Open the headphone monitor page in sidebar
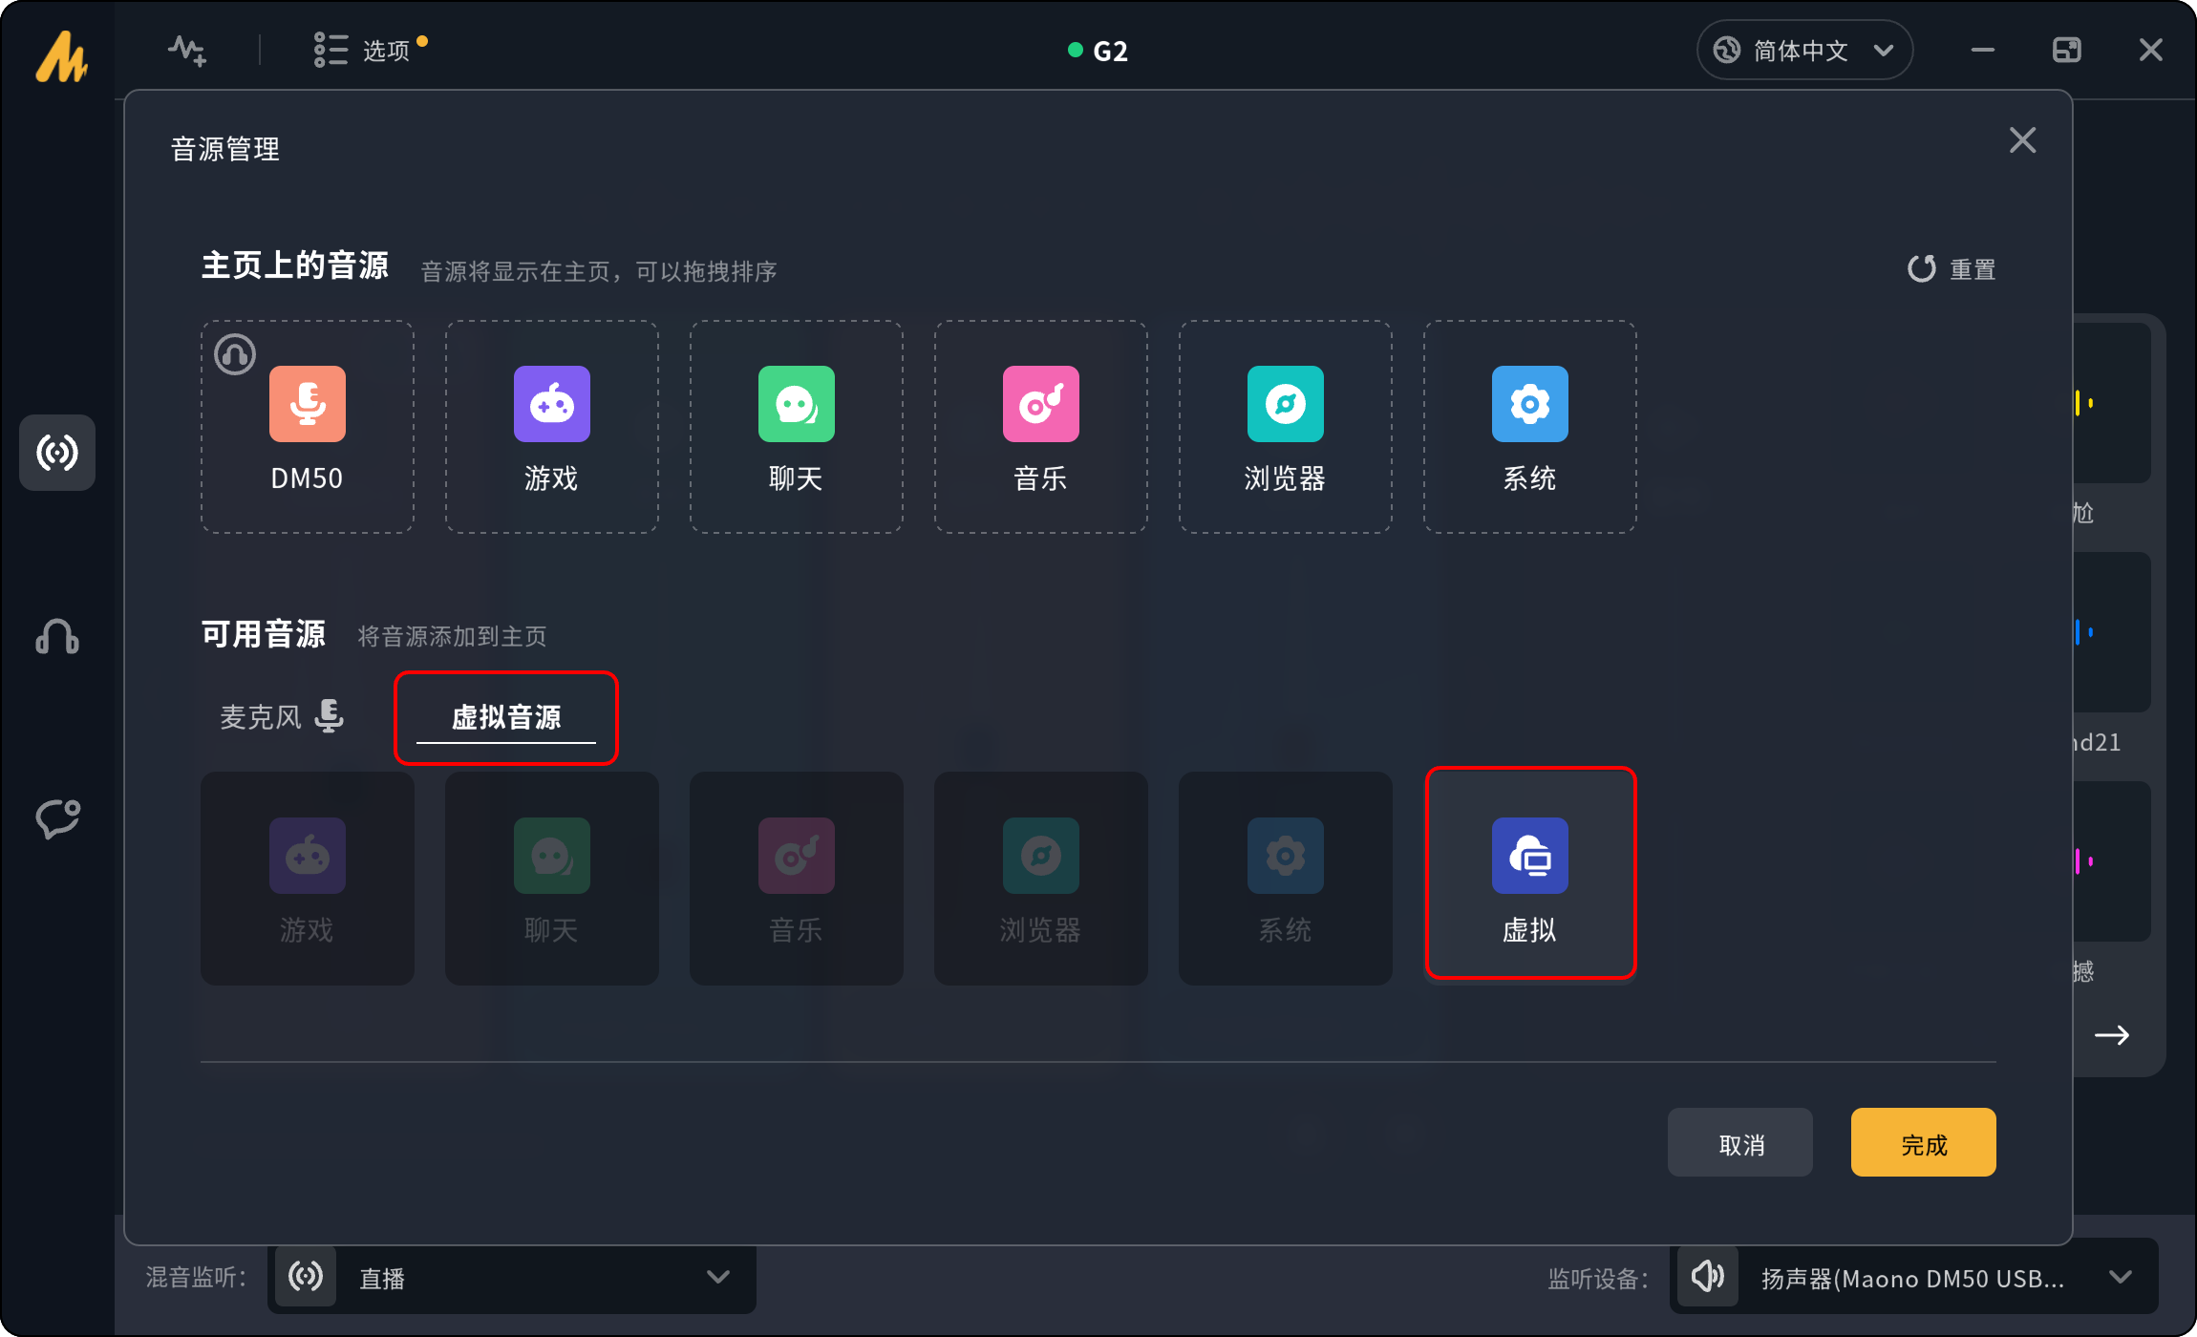This screenshot has width=2197, height=1337. [57, 636]
